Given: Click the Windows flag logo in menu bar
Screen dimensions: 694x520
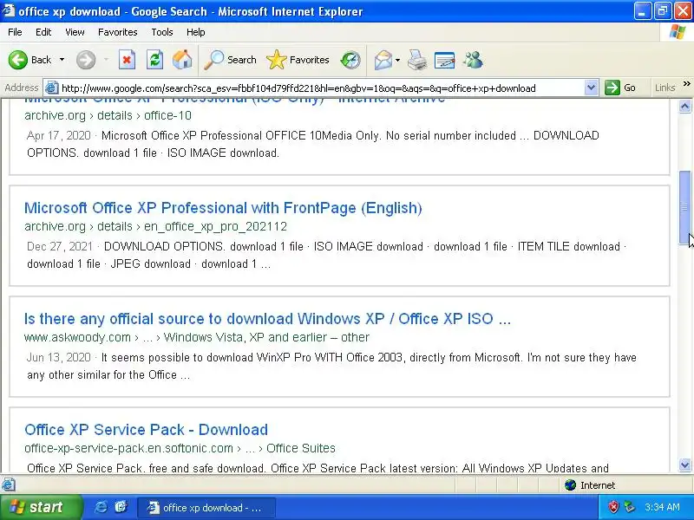Looking at the screenshot, I should tap(678, 32).
